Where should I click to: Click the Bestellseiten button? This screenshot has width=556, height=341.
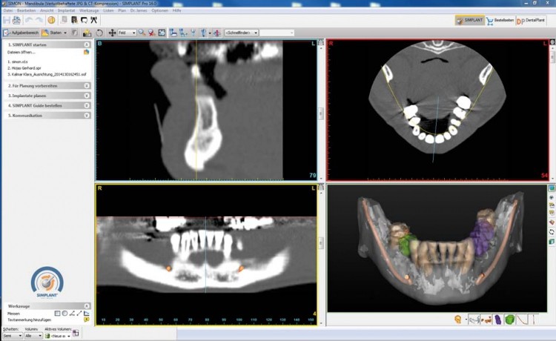[500, 20]
